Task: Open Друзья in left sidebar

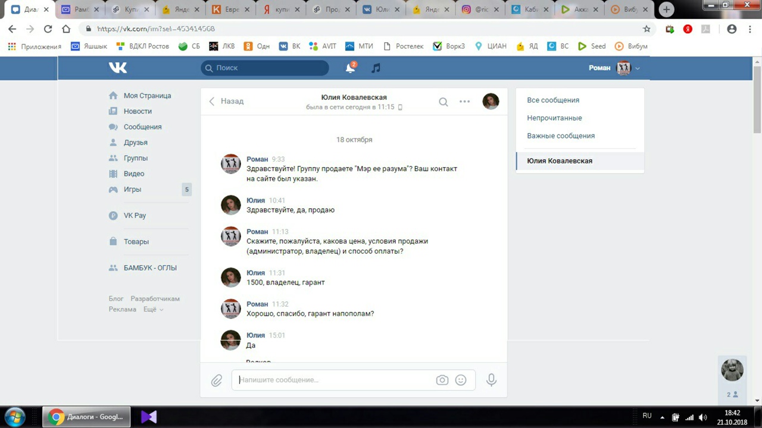Action: 135,143
